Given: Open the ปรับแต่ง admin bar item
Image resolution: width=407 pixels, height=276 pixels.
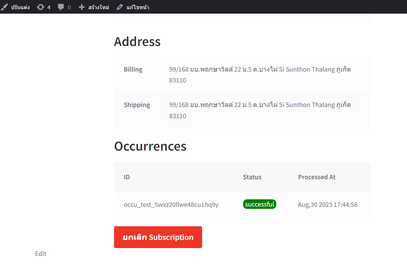Looking at the screenshot, I should click(x=20, y=7).
